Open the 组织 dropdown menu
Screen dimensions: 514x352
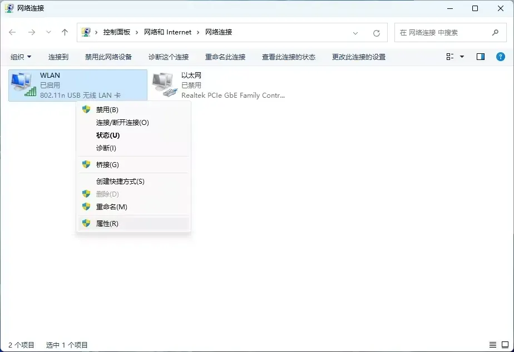pyautogui.click(x=21, y=57)
